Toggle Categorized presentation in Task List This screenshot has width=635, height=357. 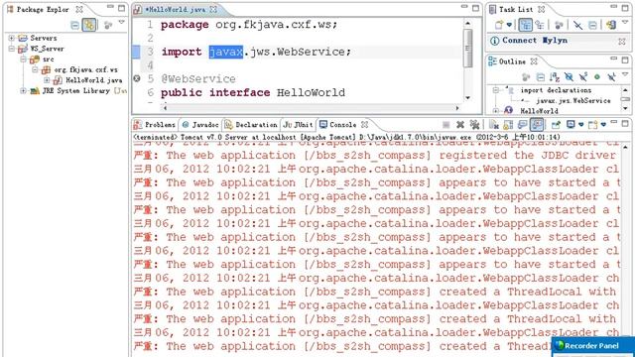525,25
